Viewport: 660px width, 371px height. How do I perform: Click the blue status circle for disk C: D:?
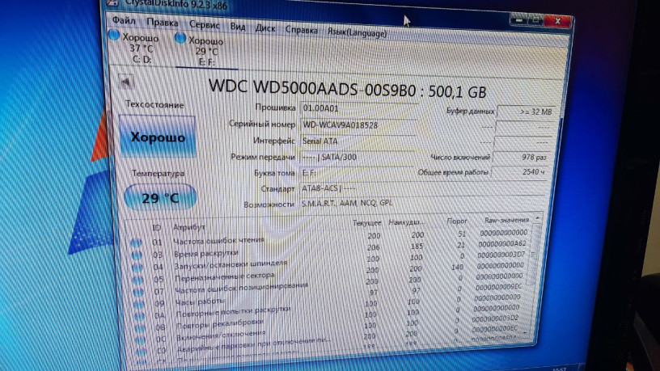(114, 35)
